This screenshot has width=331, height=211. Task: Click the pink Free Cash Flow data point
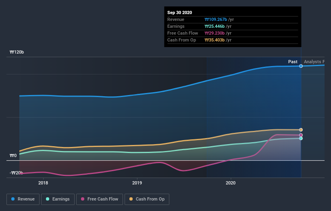click(x=301, y=135)
